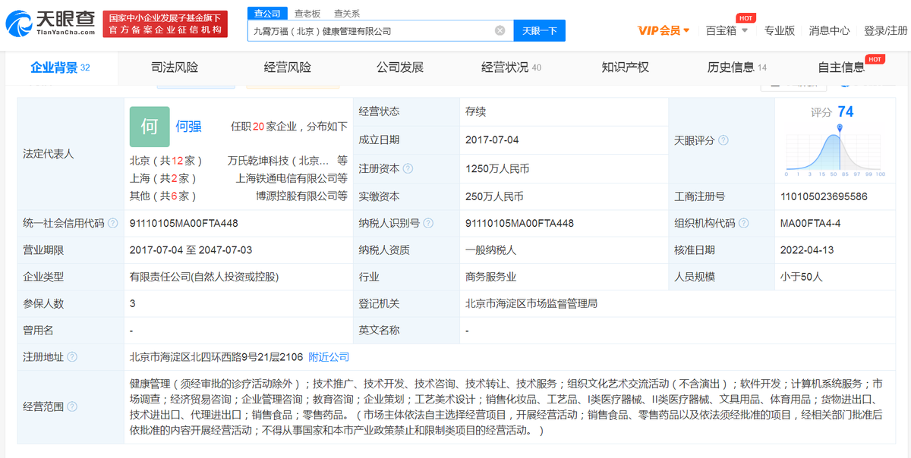Switch to the 司法风险 tab
This screenshot has height=458, width=911.
click(175, 67)
